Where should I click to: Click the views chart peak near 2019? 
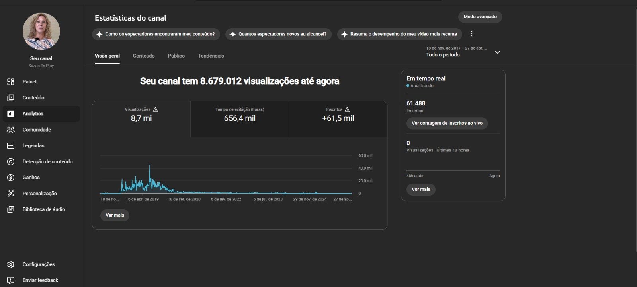pyautogui.click(x=150, y=166)
